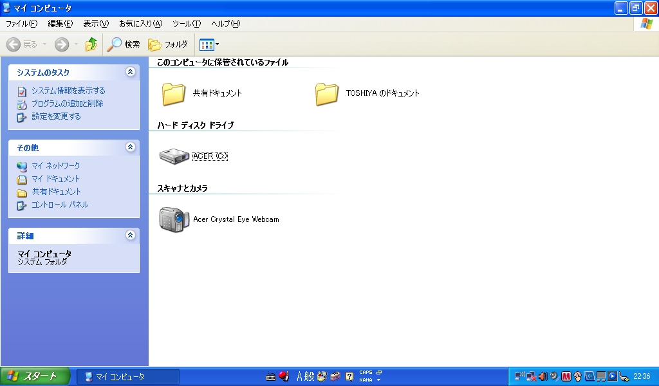The image size is (659, 386).
Task: Click the My Network globe icon
Action: point(22,167)
